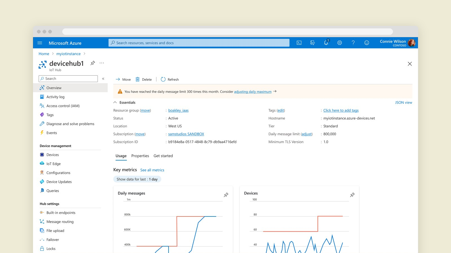
Task: Click the adjusting daily maximum link
Action: 253,92
